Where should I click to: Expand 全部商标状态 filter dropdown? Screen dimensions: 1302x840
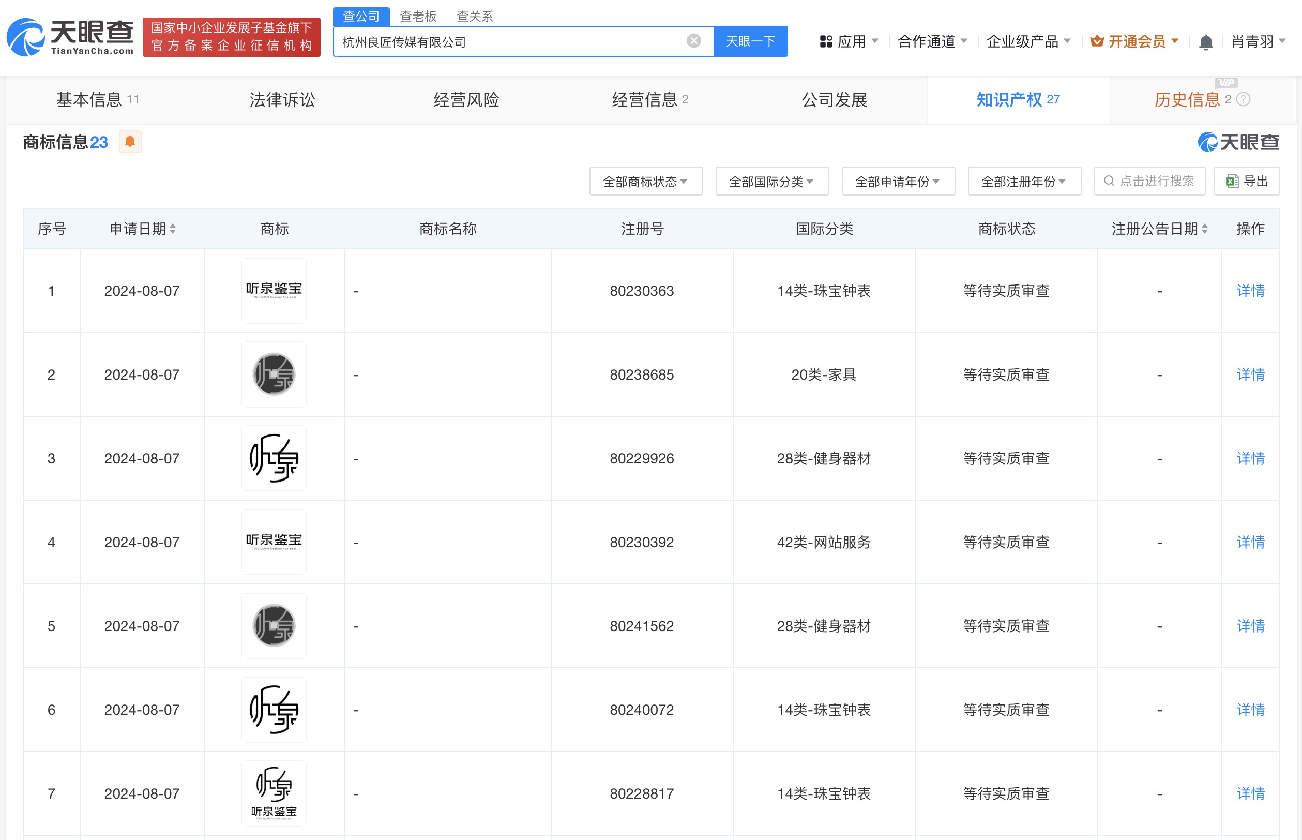point(646,181)
